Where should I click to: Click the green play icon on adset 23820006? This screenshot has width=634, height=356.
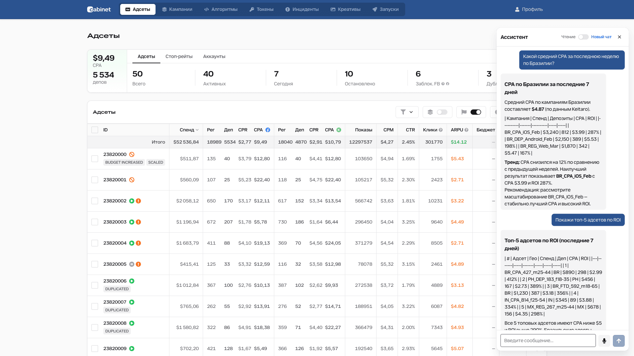click(132, 281)
